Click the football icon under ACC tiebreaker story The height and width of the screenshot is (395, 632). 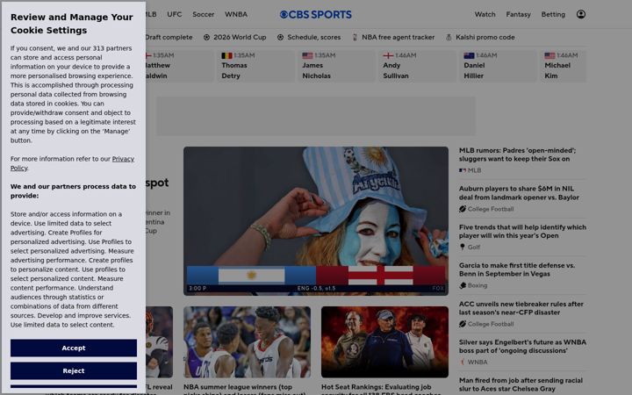(463, 324)
